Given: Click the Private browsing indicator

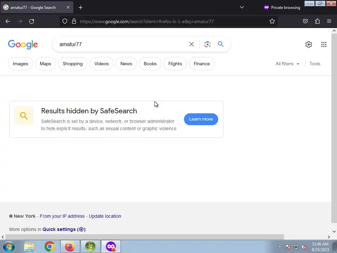Looking at the screenshot, I should coord(282,8).
